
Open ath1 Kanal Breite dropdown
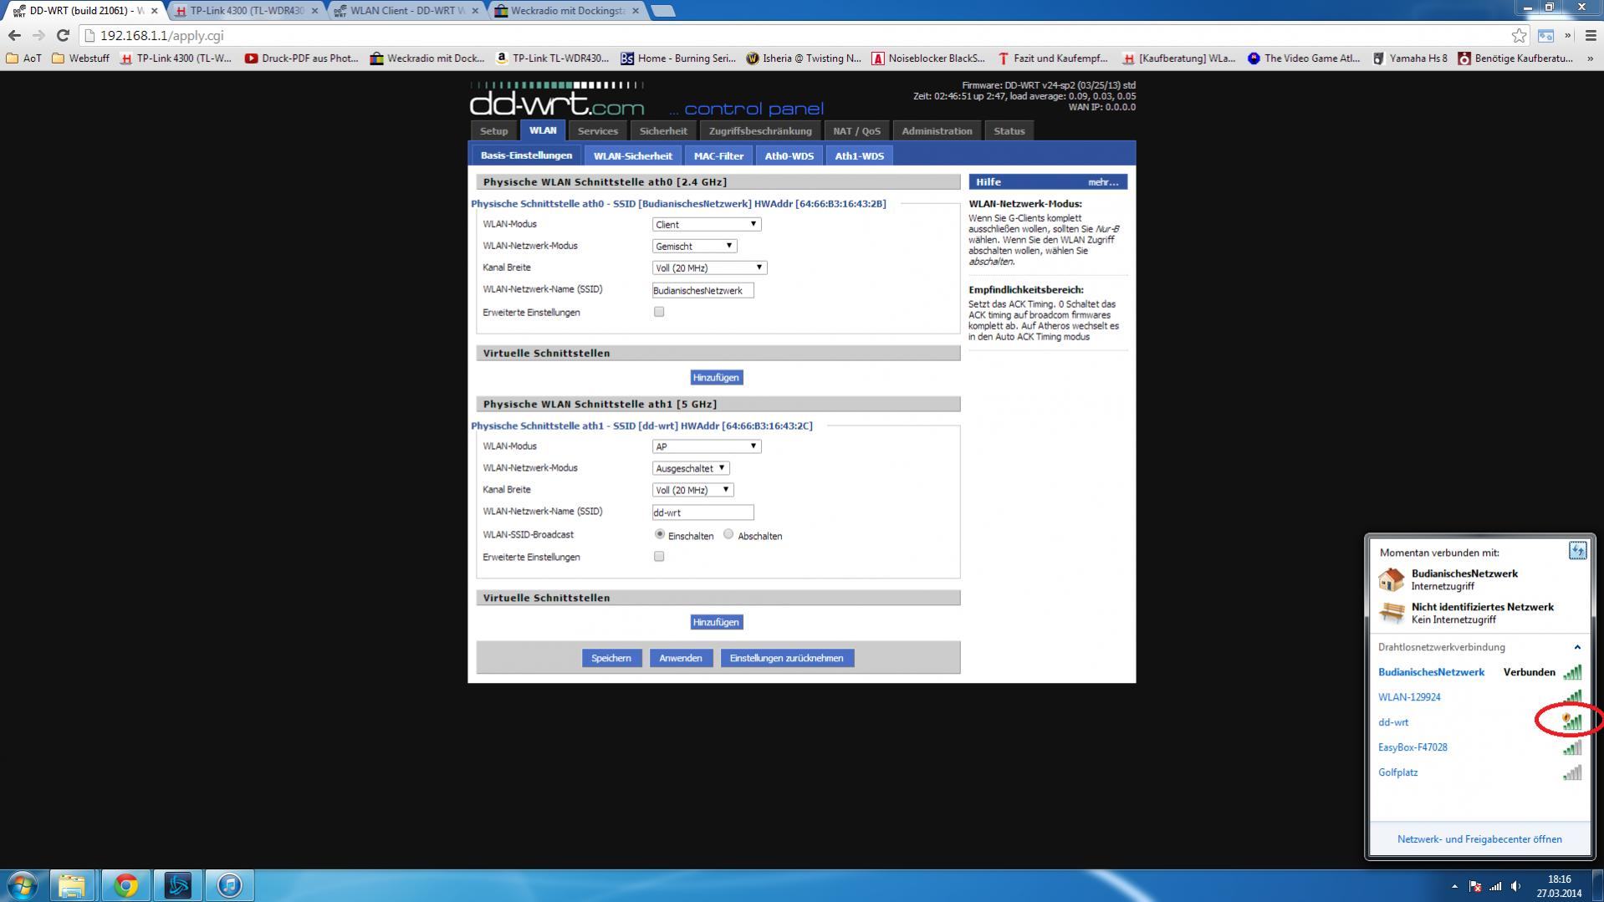coord(692,490)
